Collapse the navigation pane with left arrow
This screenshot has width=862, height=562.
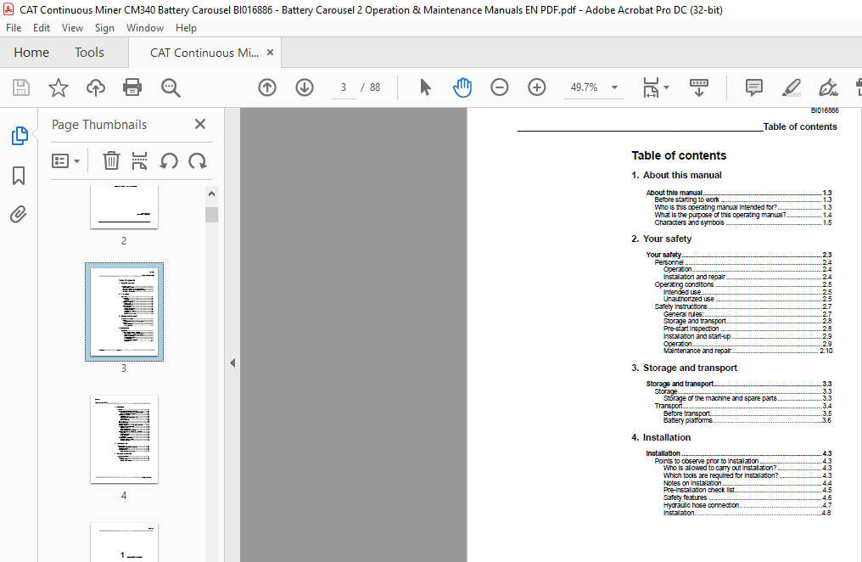tap(232, 363)
